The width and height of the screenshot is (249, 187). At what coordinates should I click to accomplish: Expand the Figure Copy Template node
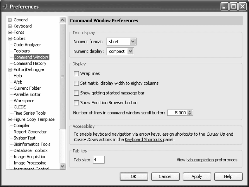(x=10, y=120)
